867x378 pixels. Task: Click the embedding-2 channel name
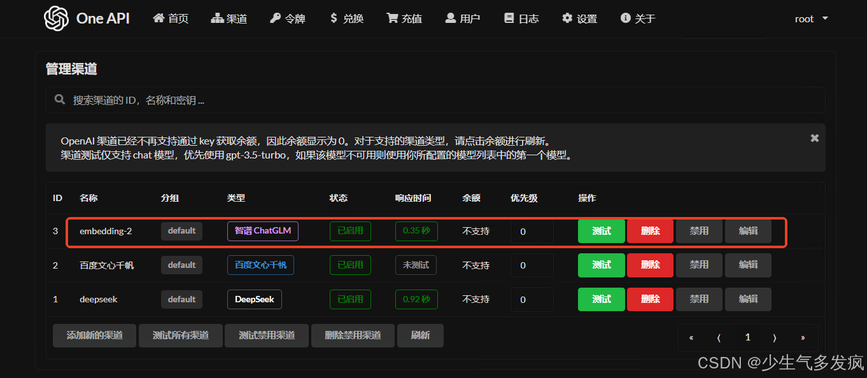[x=106, y=231]
